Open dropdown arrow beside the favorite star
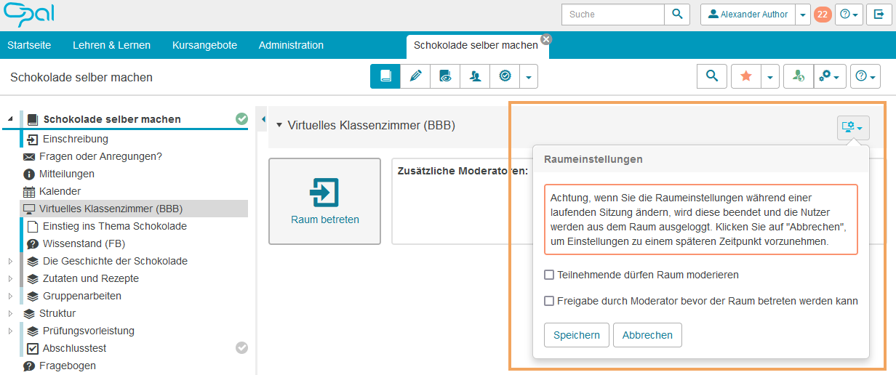The height and width of the screenshot is (375, 896). click(x=770, y=76)
